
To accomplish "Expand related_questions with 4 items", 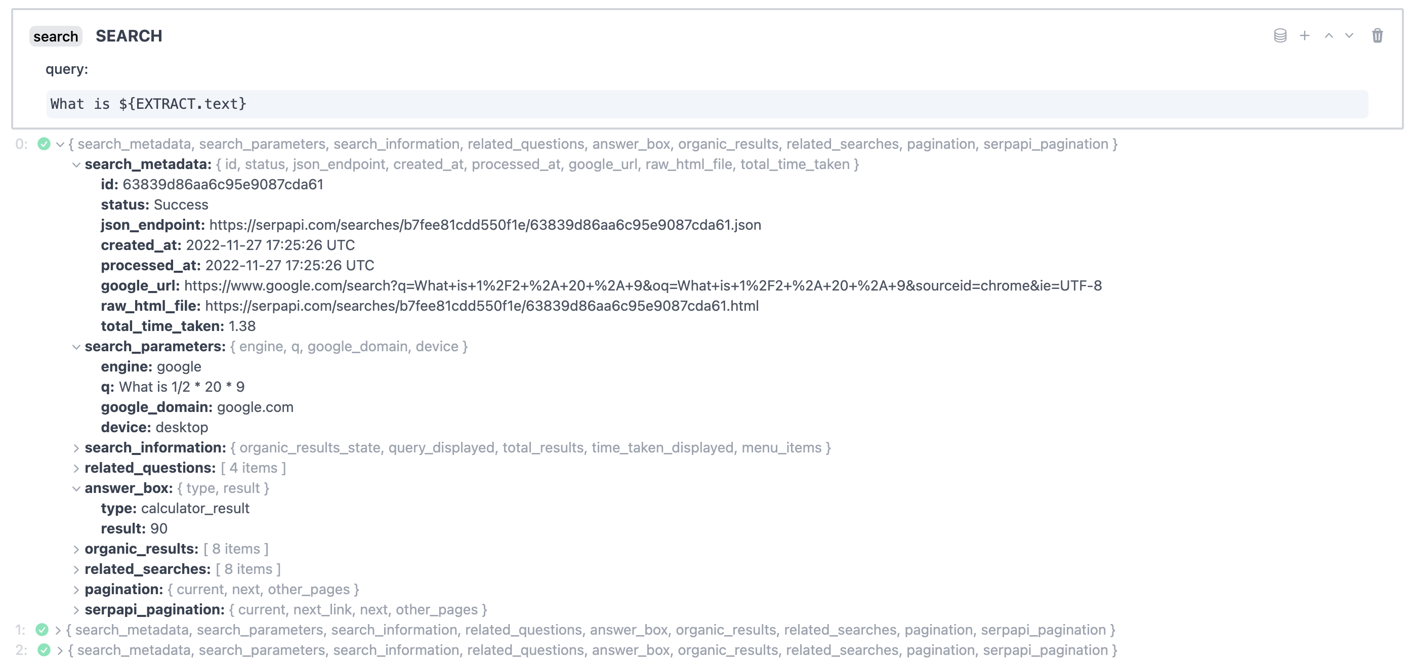I will click(x=76, y=469).
